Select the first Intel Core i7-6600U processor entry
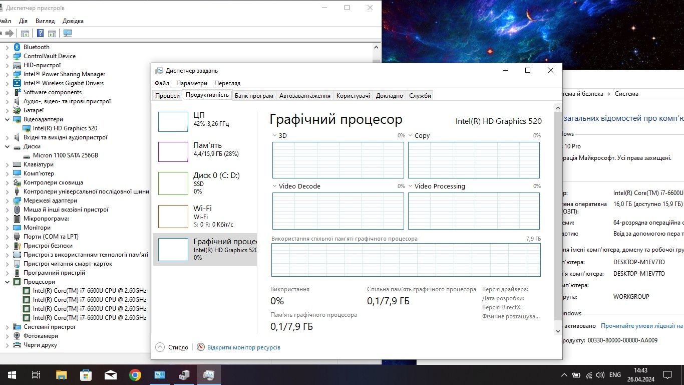This screenshot has height=385, width=684. [x=85, y=291]
